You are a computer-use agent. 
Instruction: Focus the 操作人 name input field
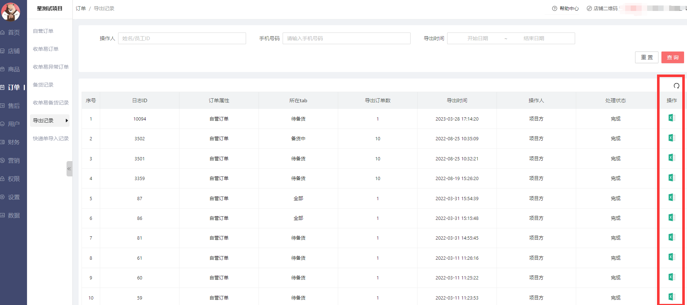point(182,38)
